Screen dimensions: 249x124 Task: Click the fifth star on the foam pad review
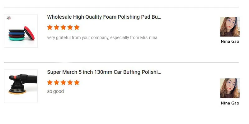[77, 27]
